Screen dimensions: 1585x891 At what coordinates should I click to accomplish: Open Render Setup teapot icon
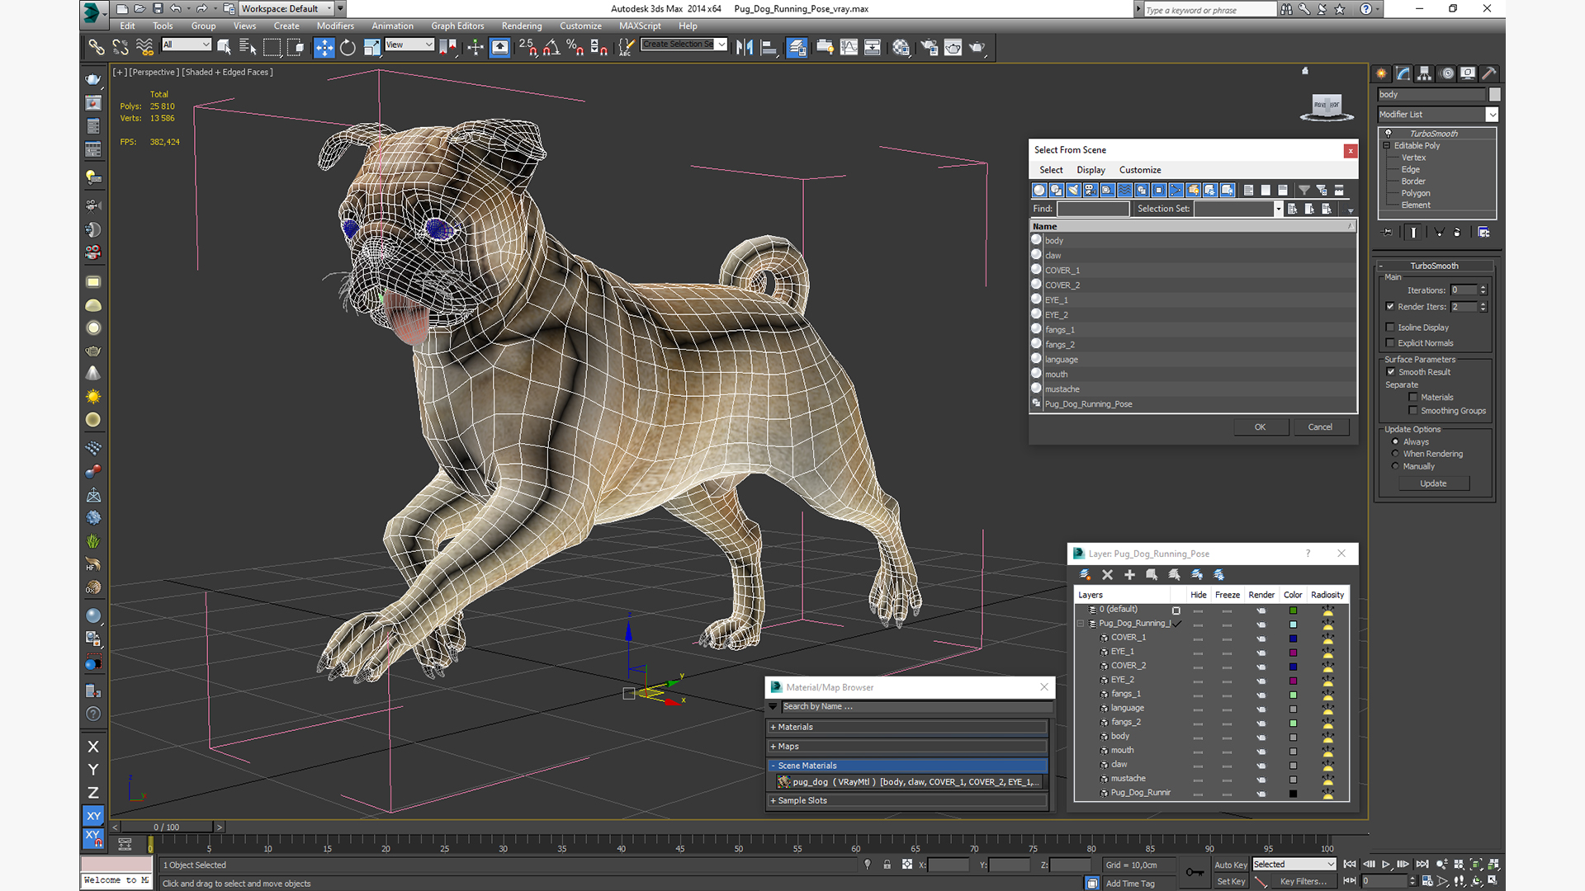930,47
